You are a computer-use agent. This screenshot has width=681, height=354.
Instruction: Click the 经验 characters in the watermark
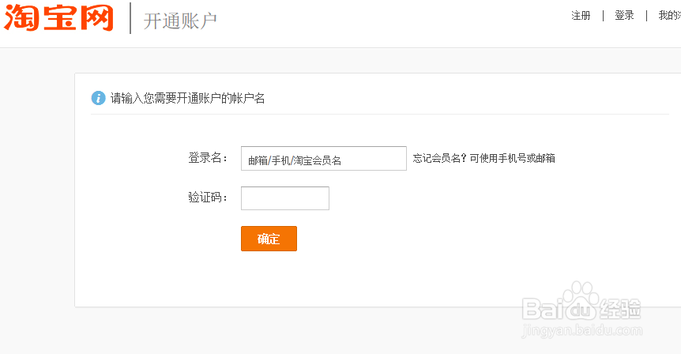pos(620,309)
